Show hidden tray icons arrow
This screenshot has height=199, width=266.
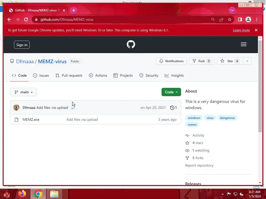tap(223, 194)
